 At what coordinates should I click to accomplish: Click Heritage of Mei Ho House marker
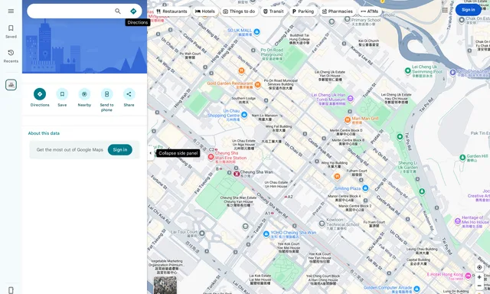point(458,221)
